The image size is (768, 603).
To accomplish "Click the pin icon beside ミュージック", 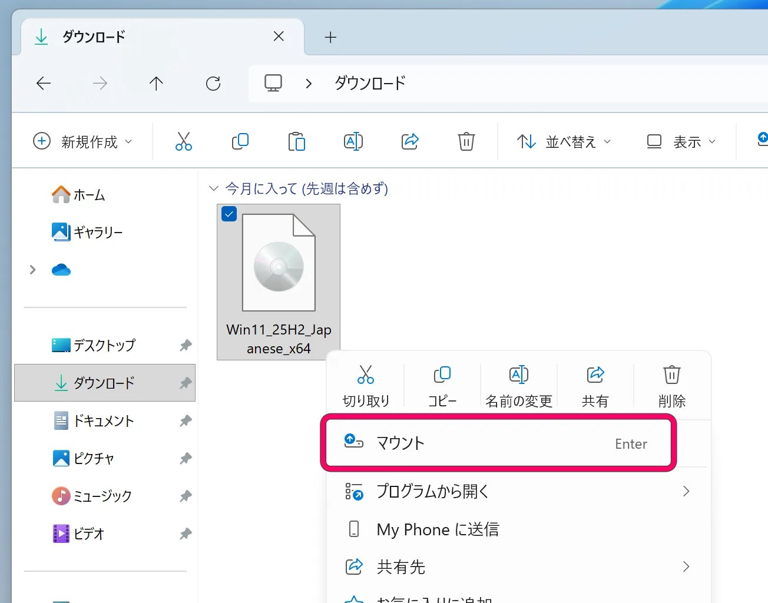I will (x=186, y=496).
